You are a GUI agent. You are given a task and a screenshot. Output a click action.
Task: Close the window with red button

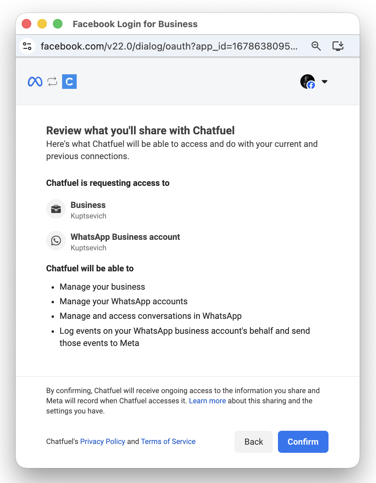(26, 24)
